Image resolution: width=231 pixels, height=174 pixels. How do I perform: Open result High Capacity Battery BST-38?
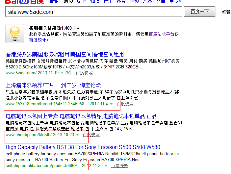point(85,147)
